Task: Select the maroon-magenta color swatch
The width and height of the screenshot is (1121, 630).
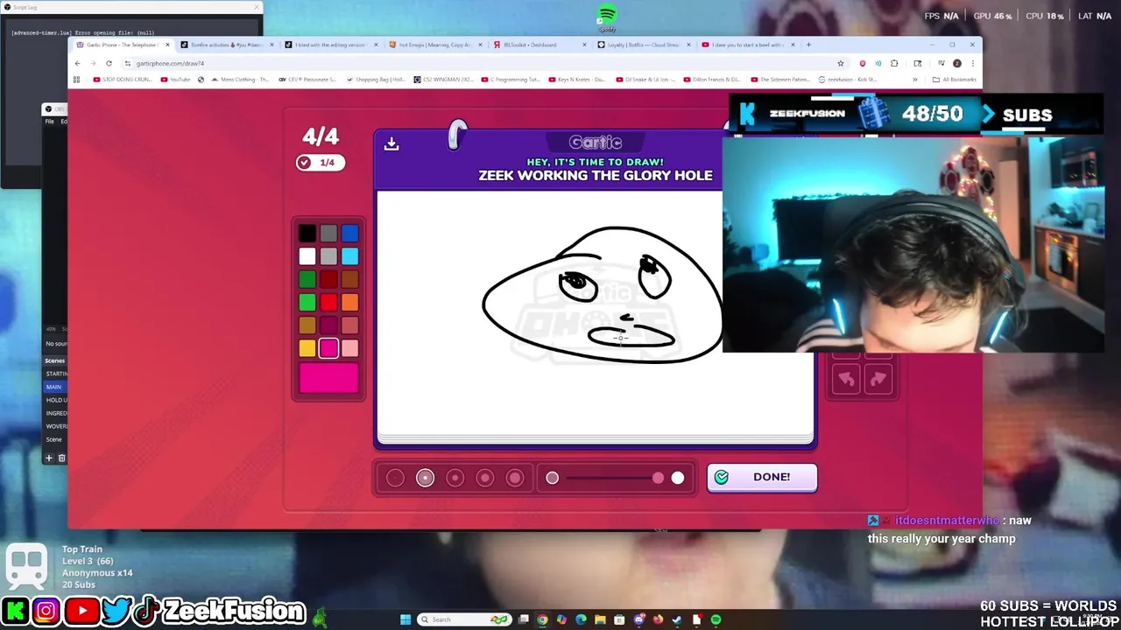Action: click(x=328, y=325)
